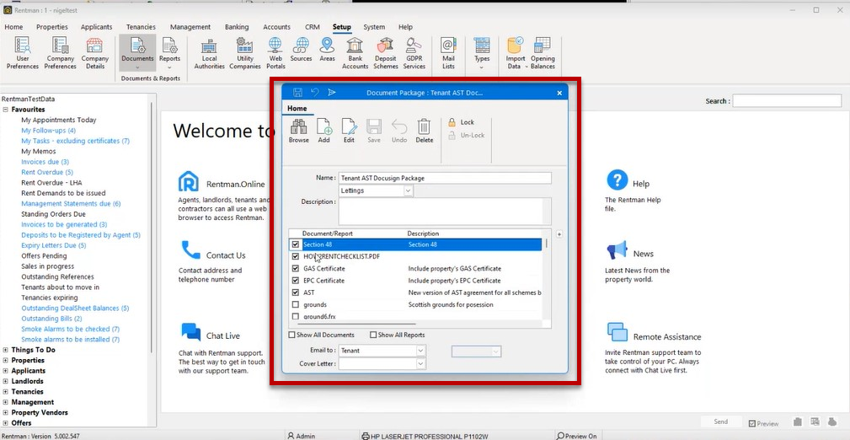The image size is (850, 440).
Task: Uncheck the Section 48 document checkbox
Action: tap(296, 244)
